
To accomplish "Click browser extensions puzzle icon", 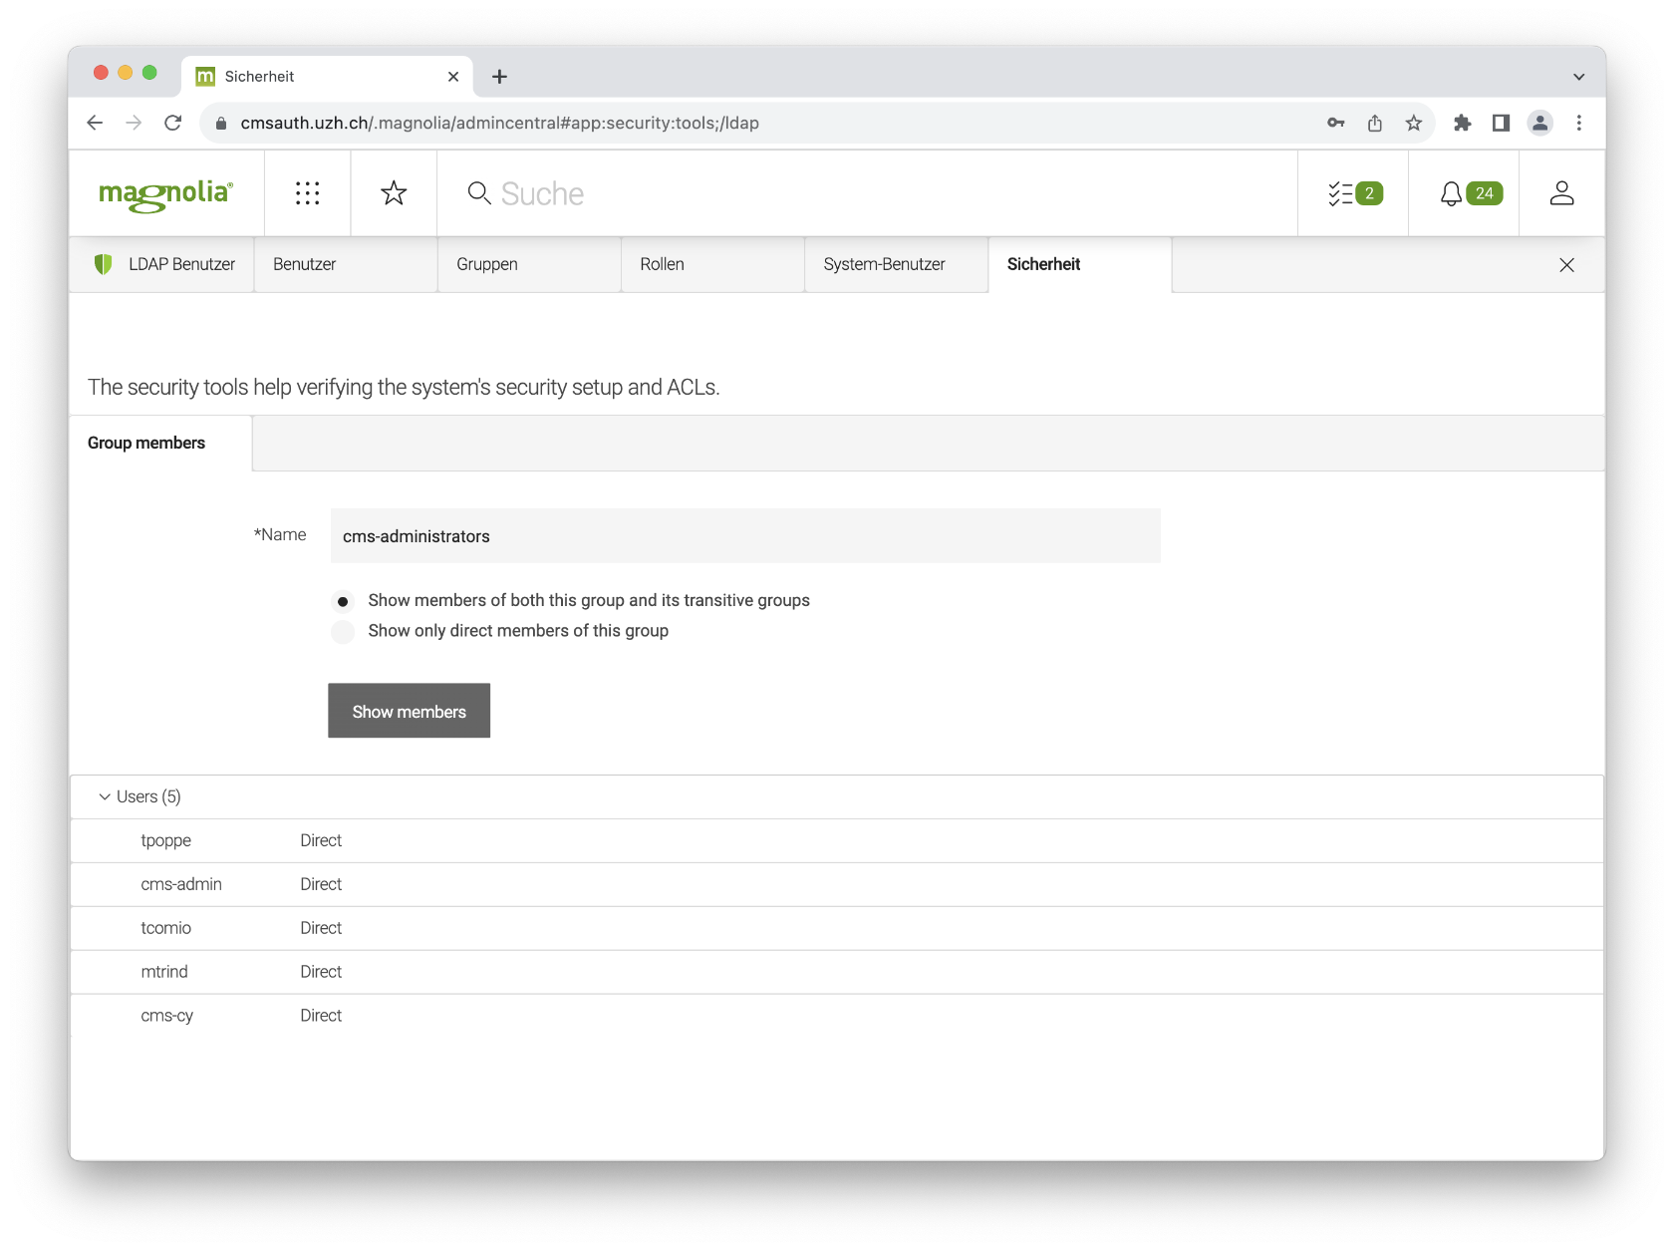I will point(1462,123).
